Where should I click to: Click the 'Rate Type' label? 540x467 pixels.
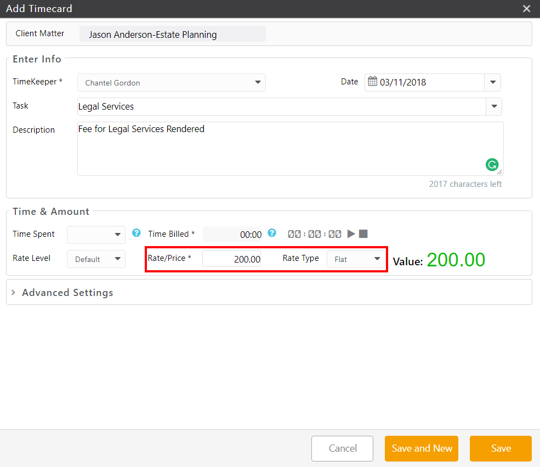pyautogui.click(x=300, y=258)
